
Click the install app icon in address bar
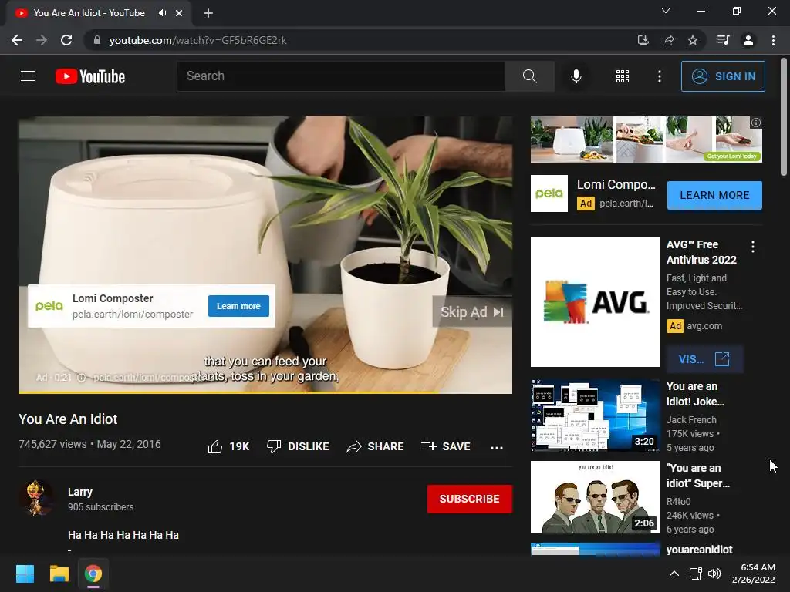tap(643, 40)
